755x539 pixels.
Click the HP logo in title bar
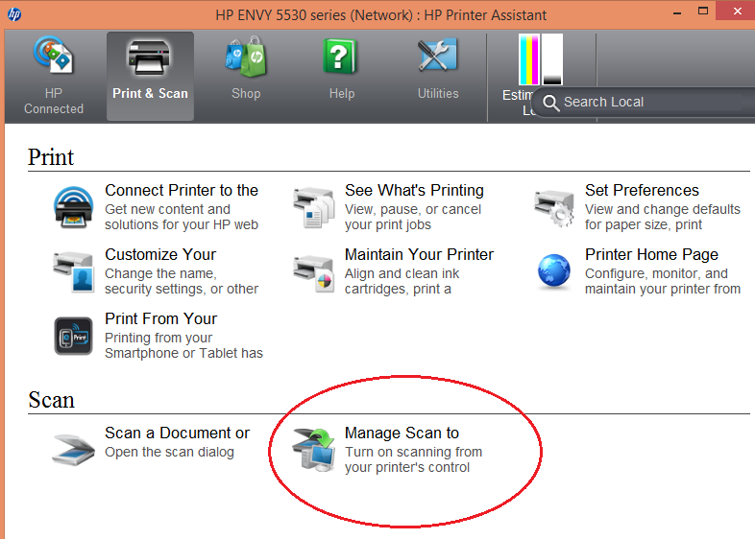point(14,14)
